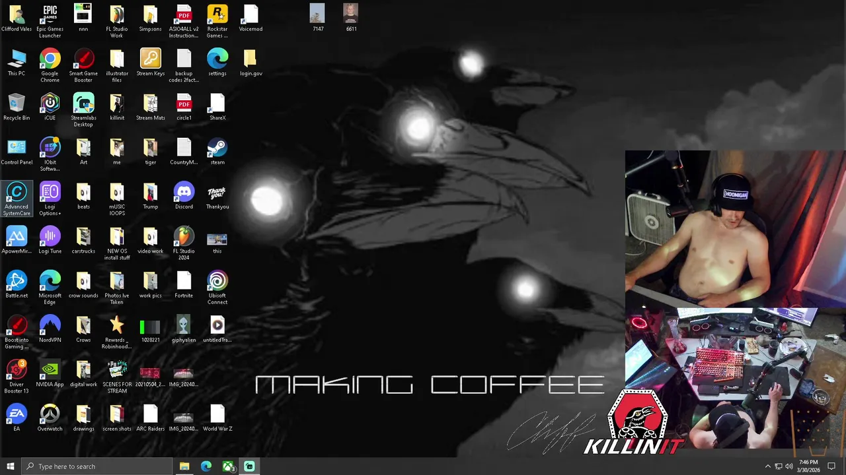846x475 pixels.
Task: Open Control Panel shortcut
Action: click(17, 150)
